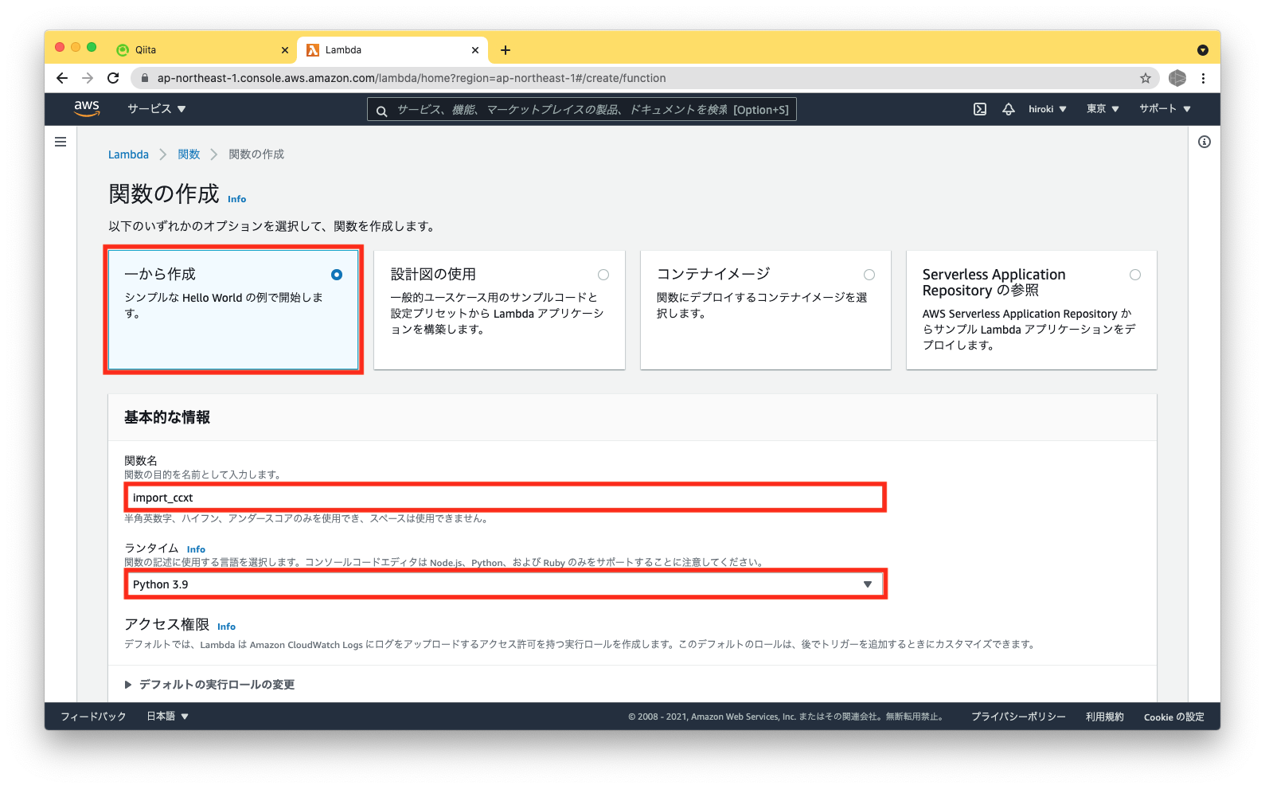Open the 東京 region dropdown
Image resolution: width=1265 pixels, height=789 pixels.
(x=1103, y=109)
